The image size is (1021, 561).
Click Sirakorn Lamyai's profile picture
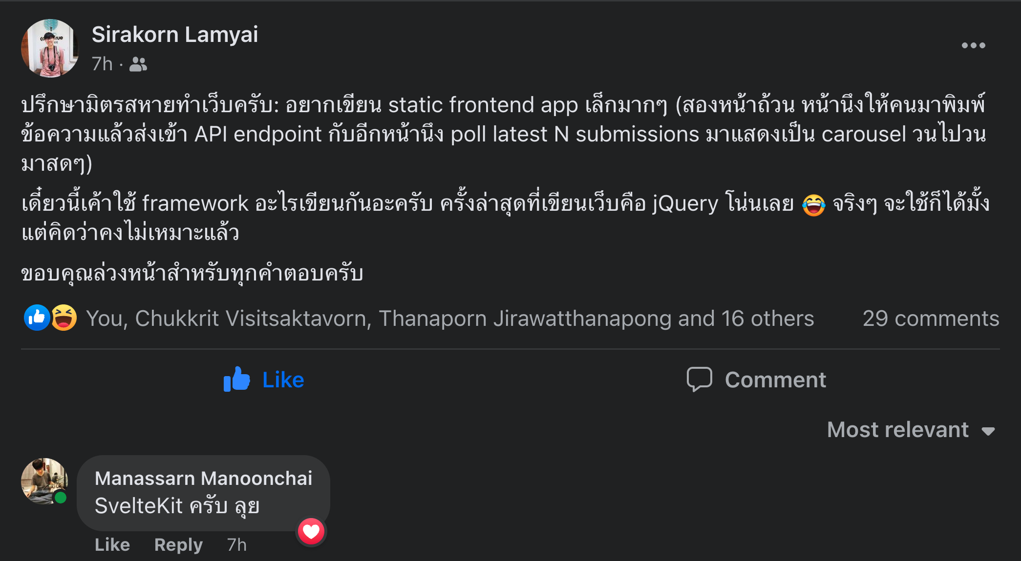click(50, 48)
